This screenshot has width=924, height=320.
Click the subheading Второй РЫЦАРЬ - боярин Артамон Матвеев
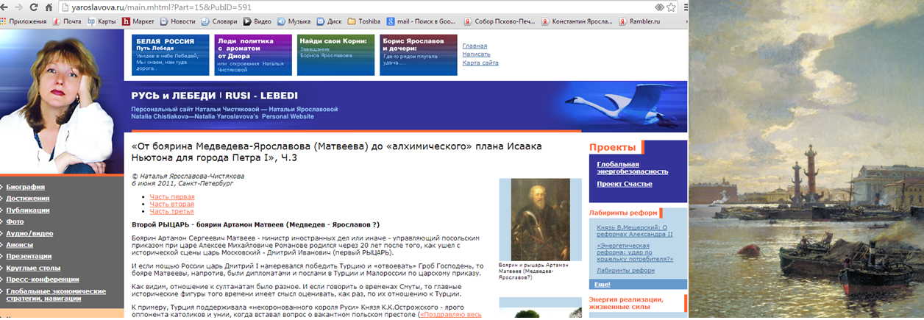[x=255, y=224]
